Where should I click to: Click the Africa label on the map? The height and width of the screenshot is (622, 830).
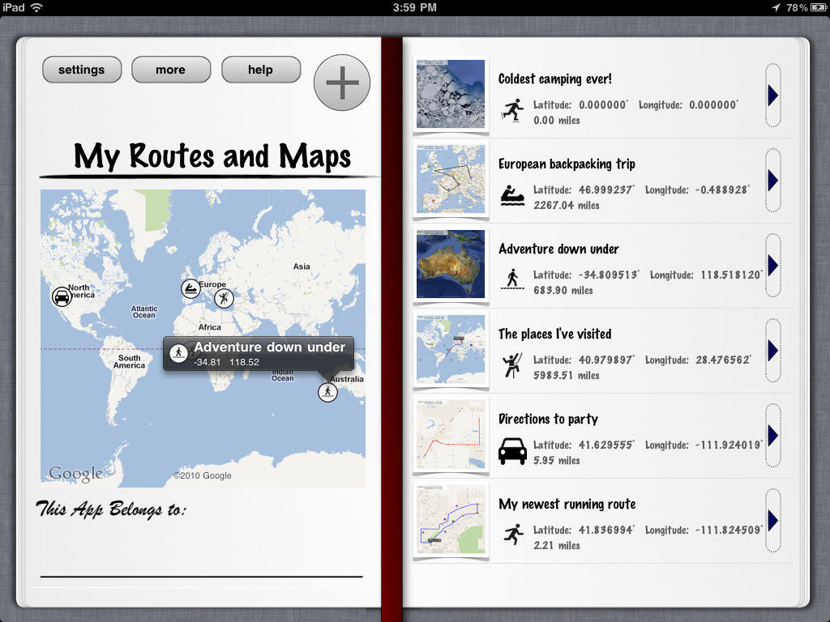pyautogui.click(x=210, y=327)
